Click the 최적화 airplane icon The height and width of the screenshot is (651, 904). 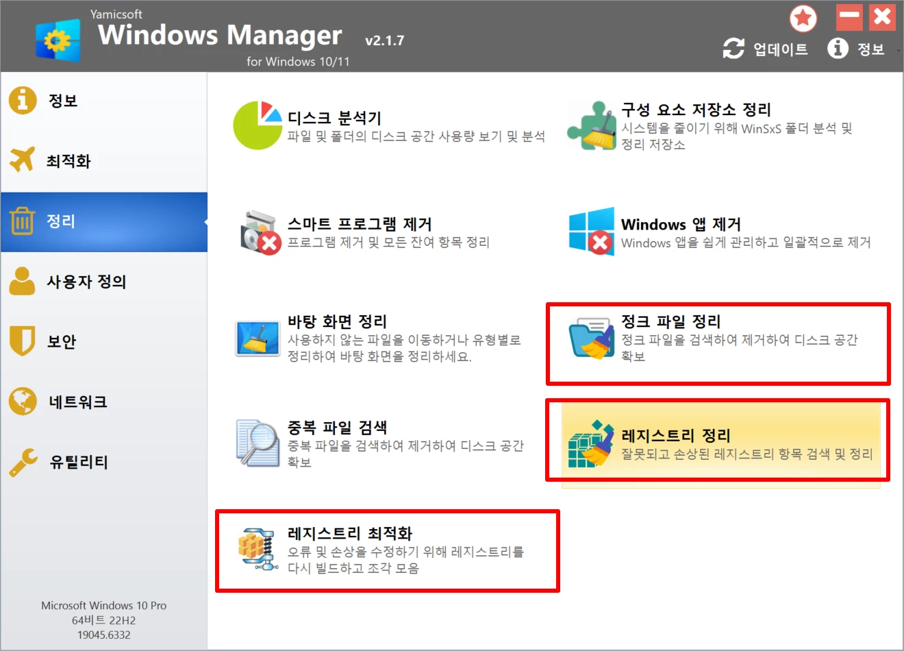(22, 160)
